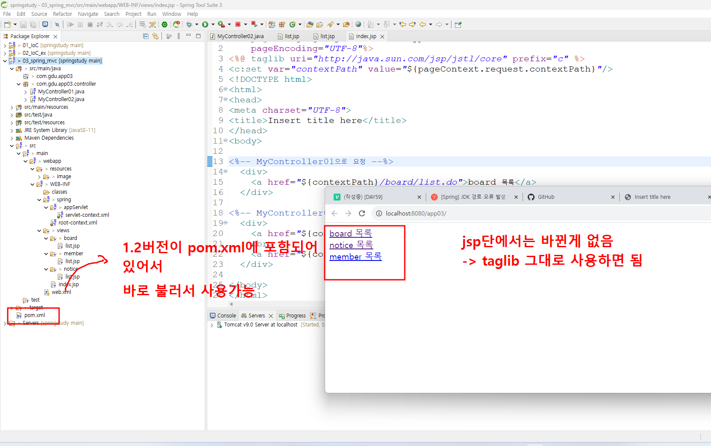
Task: Open the New file dropdown arrow
Action: [x=15, y=24]
